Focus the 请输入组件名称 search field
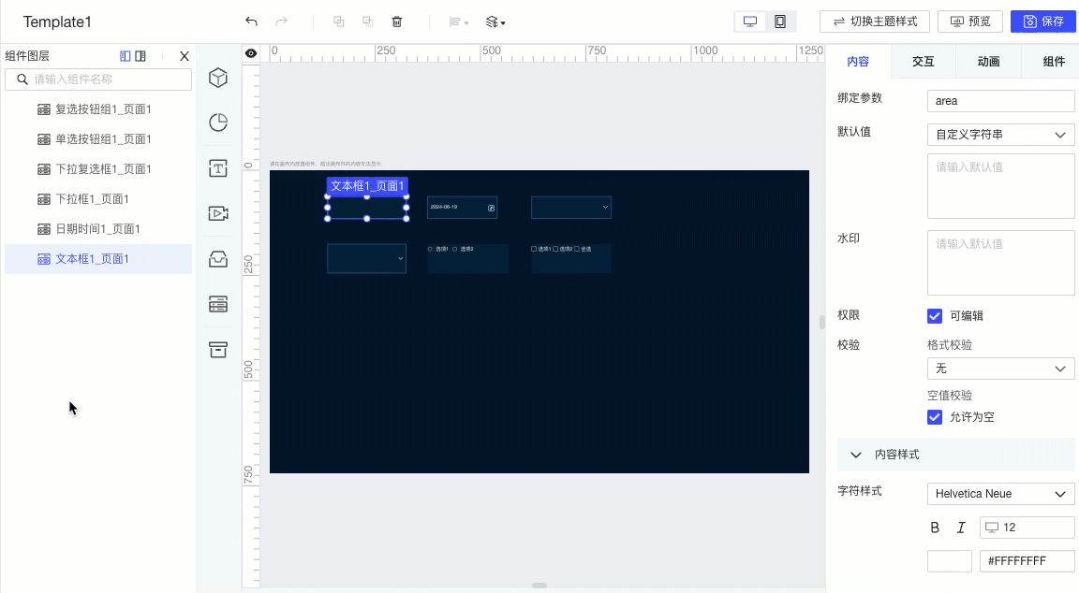This screenshot has height=593, width=1079. coord(98,80)
